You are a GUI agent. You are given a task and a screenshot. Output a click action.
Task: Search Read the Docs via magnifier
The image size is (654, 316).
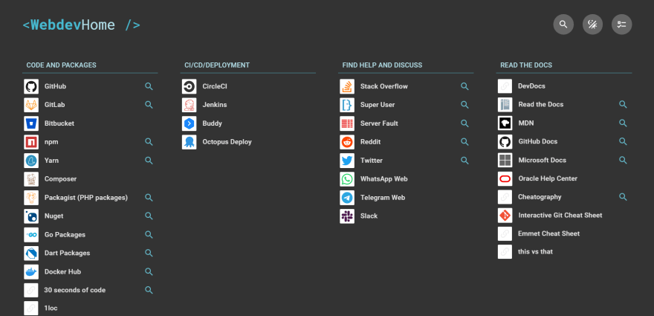point(623,104)
